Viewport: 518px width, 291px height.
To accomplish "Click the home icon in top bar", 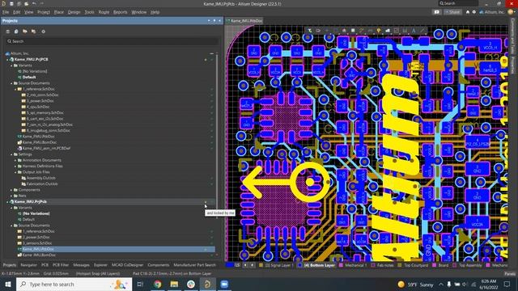I will [468, 12].
